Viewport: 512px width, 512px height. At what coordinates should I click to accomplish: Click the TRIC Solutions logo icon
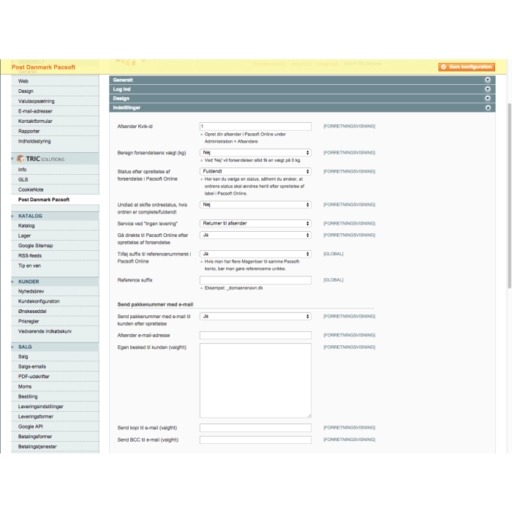pos(20,159)
